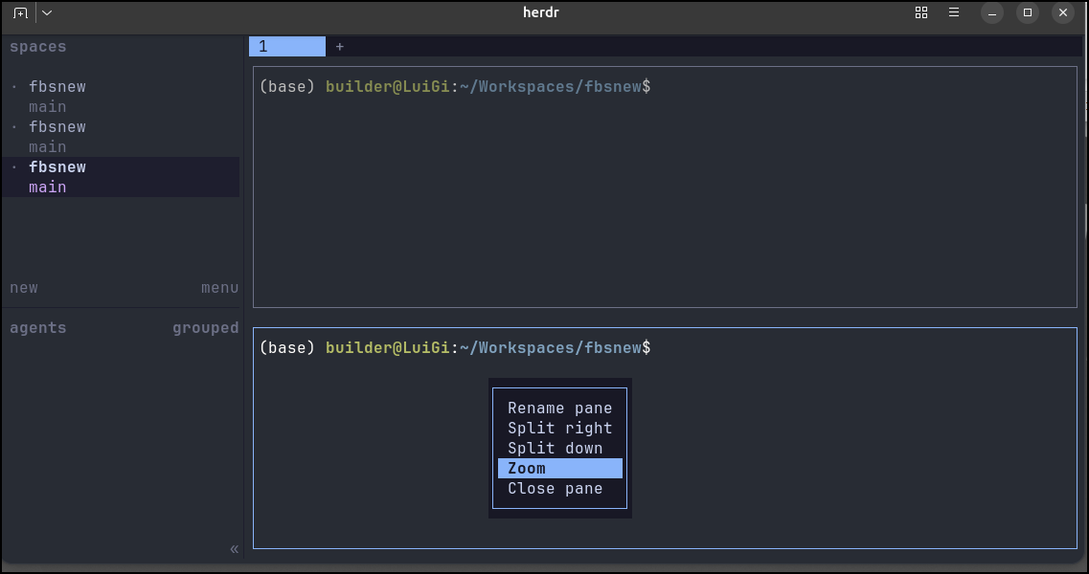
Task: Choose Zoom from context menu
Action: [559, 469]
